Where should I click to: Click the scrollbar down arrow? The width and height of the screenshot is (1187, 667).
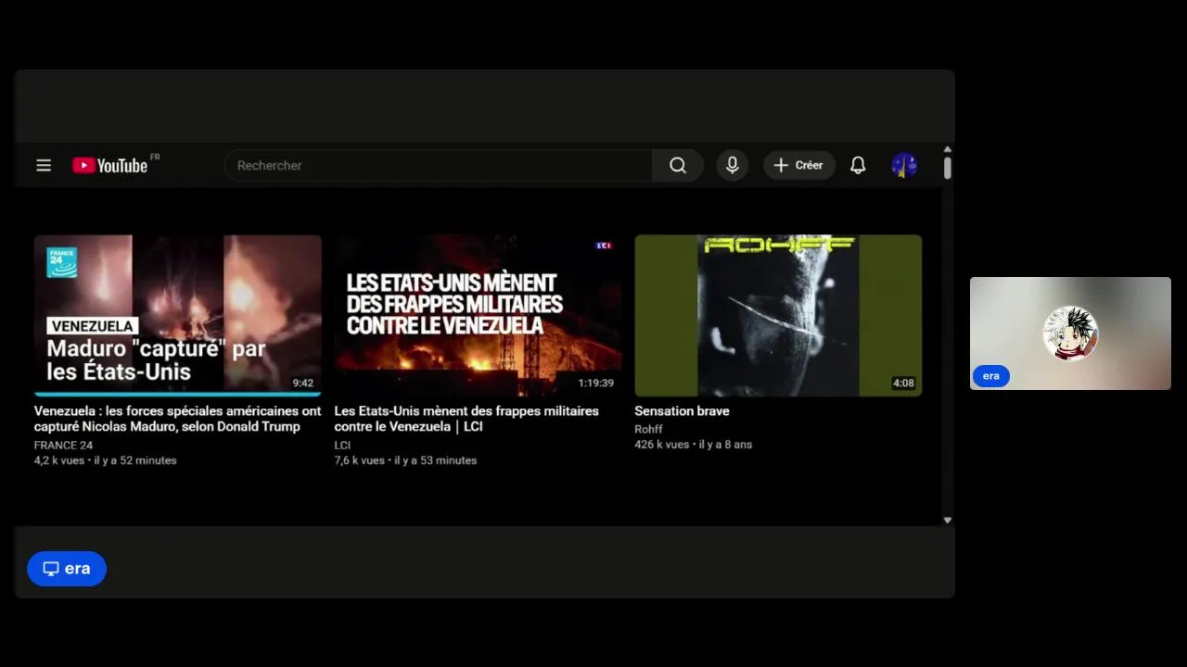tap(948, 520)
